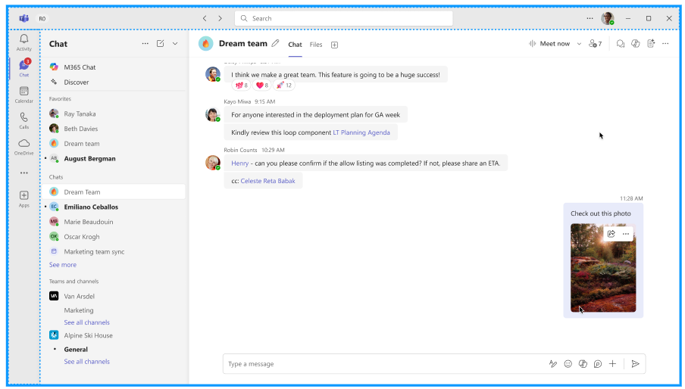
Task: Open more chat options in header
Action: [x=665, y=44]
